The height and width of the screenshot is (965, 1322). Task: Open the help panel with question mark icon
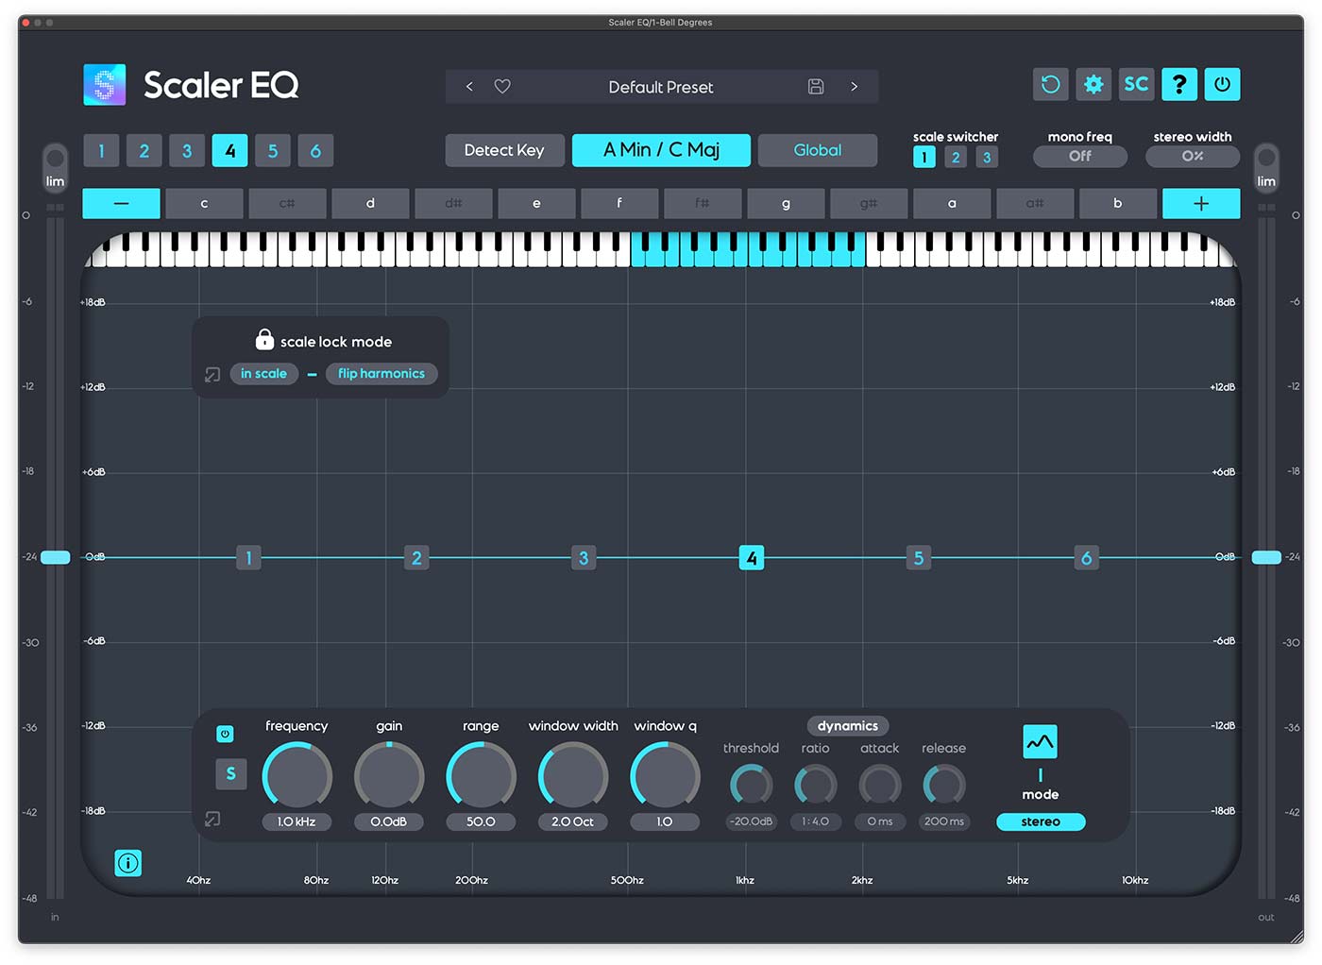(1179, 84)
